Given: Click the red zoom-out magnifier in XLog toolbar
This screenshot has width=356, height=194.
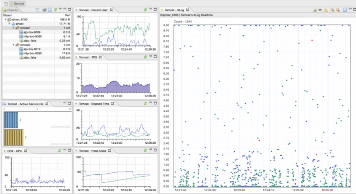Looking at the screenshot, I should coord(338,10).
